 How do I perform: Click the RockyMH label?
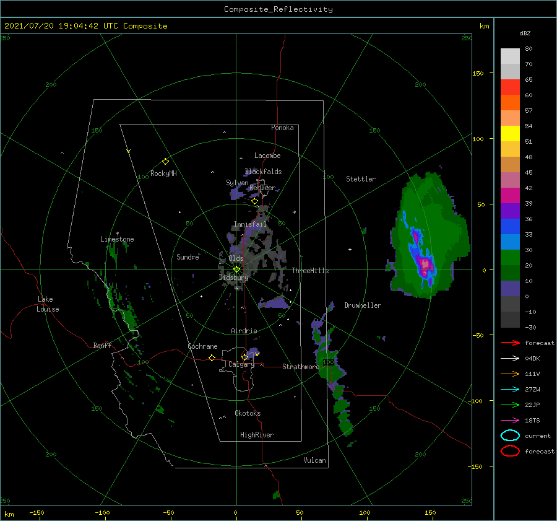point(163,173)
